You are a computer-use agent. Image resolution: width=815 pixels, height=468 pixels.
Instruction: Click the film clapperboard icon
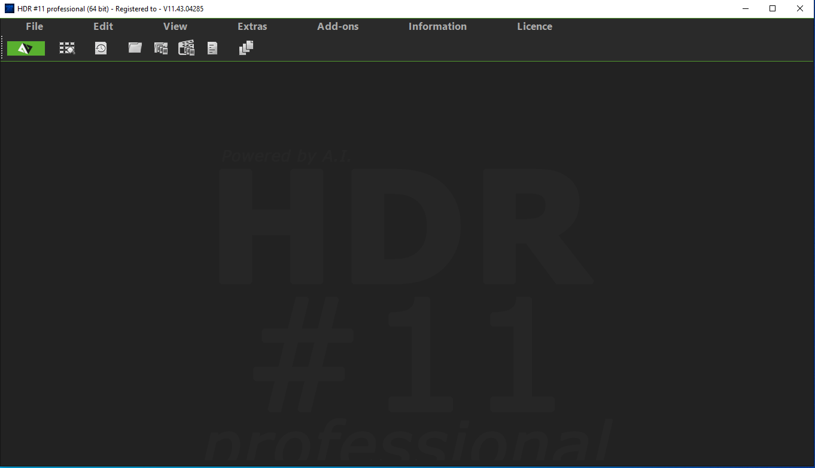187,48
